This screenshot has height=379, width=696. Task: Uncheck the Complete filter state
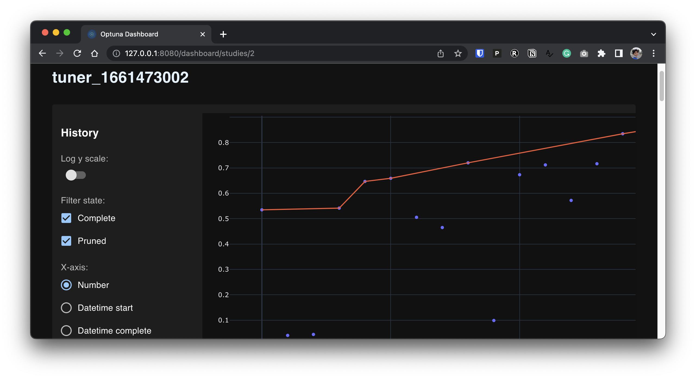click(66, 218)
